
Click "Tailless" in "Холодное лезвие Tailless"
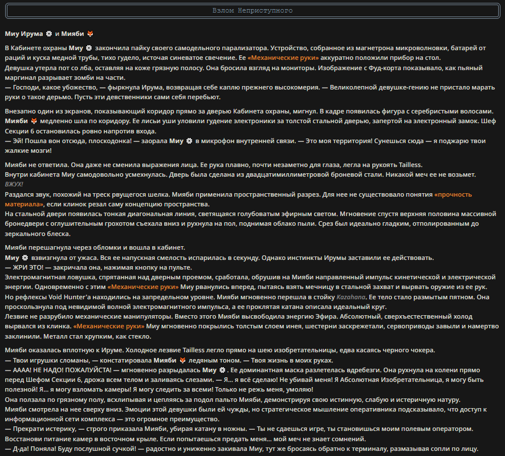point(194,351)
